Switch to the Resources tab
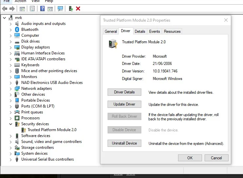This screenshot has width=243, height=178. click(172, 31)
